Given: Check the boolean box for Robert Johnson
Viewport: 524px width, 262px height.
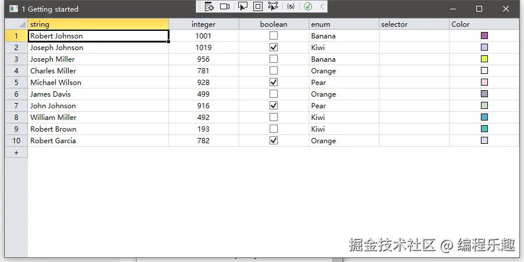Looking at the screenshot, I should click(274, 36).
